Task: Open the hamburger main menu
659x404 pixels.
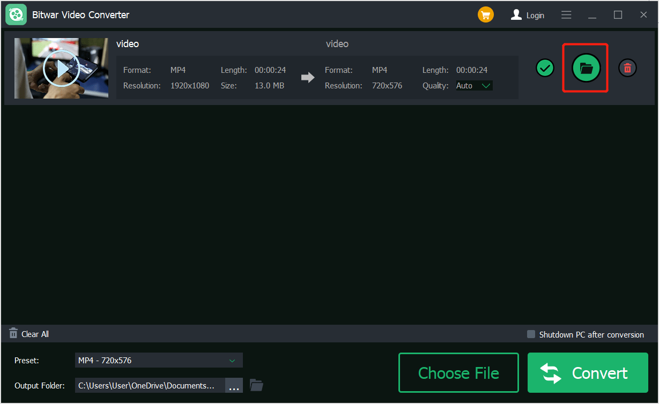Action: point(566,15)
